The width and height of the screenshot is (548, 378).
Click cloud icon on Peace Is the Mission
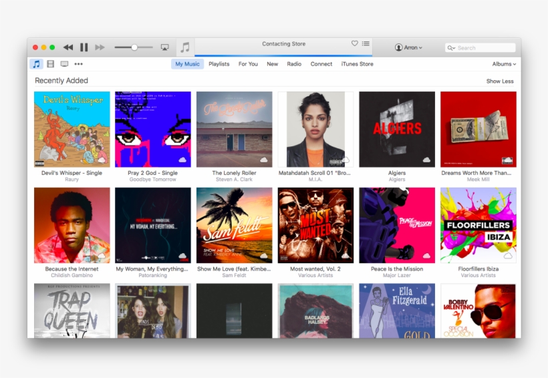click(426, 256)
